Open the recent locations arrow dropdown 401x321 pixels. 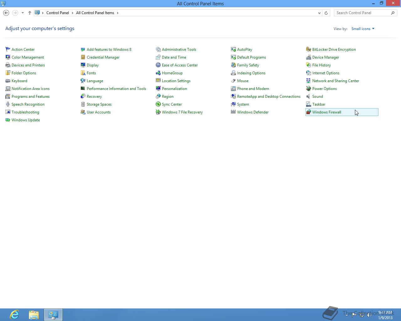tap(23, 13)
